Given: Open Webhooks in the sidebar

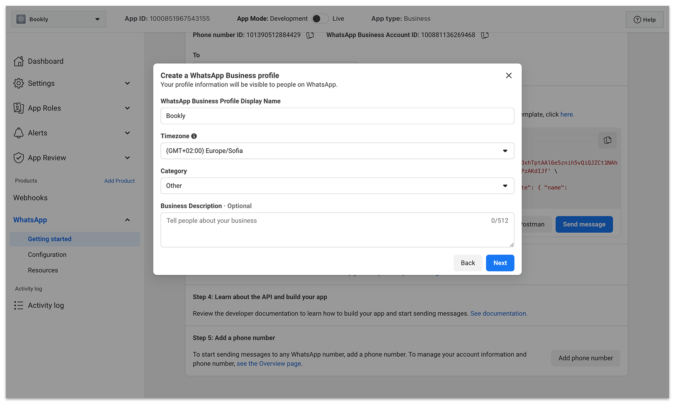Looking at the screenshot, I should (x=30, y=198).
